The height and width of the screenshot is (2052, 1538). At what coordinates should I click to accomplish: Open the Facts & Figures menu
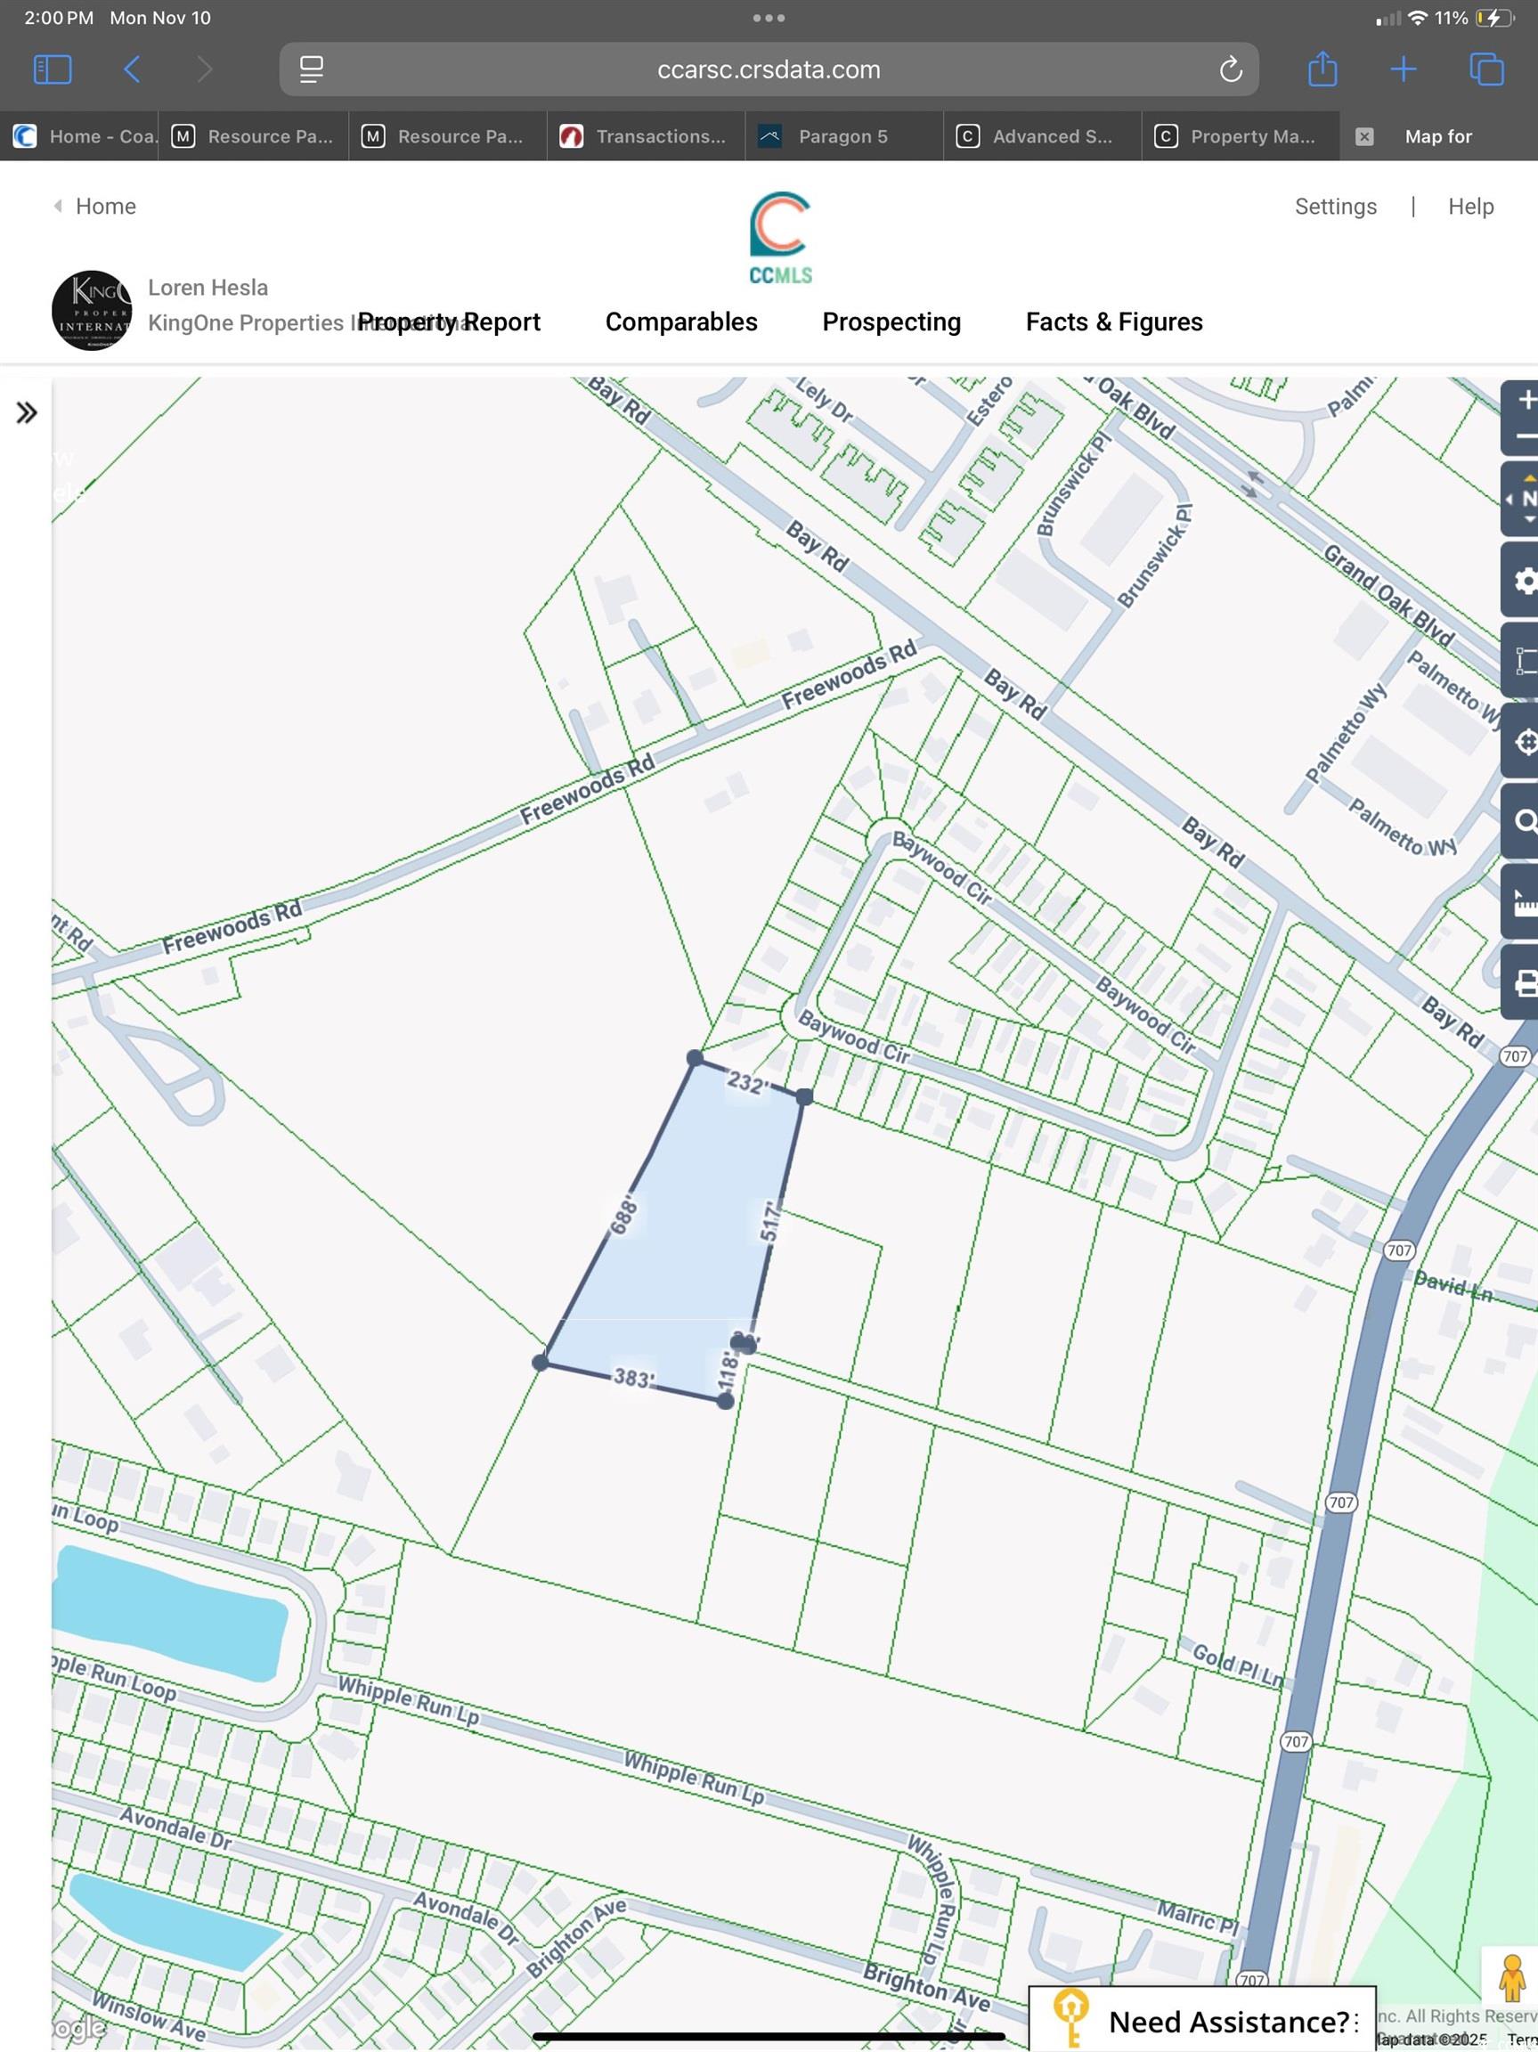click(1113, 322)
